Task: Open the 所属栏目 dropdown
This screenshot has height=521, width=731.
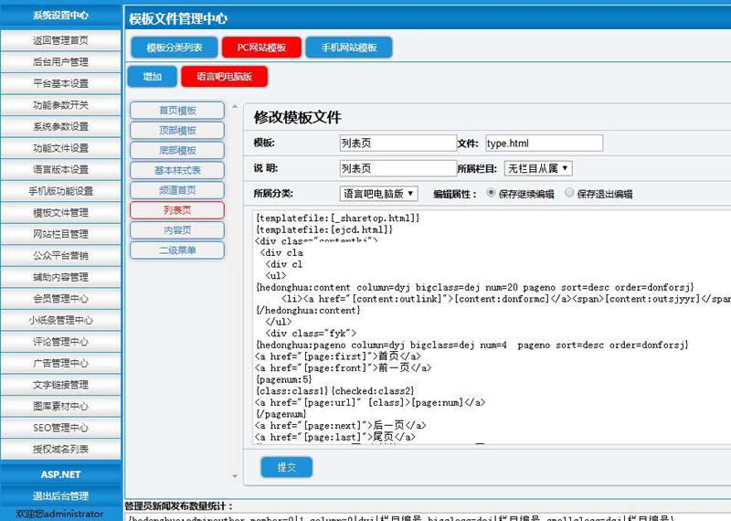Action: pyautogui.click(x=538, y=168)
